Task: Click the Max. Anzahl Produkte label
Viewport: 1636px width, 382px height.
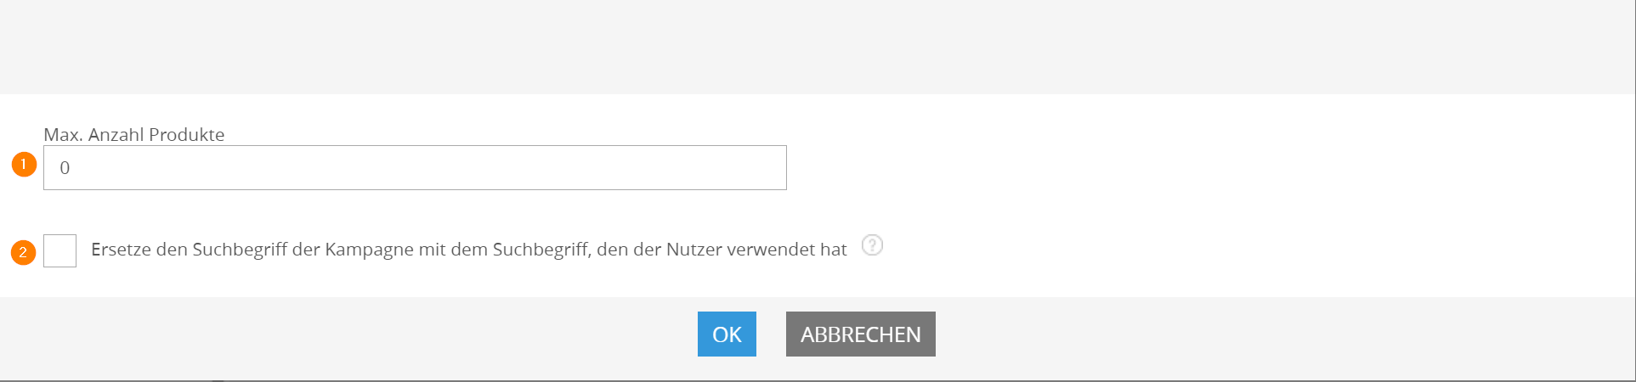Action: tap(134, 135)
